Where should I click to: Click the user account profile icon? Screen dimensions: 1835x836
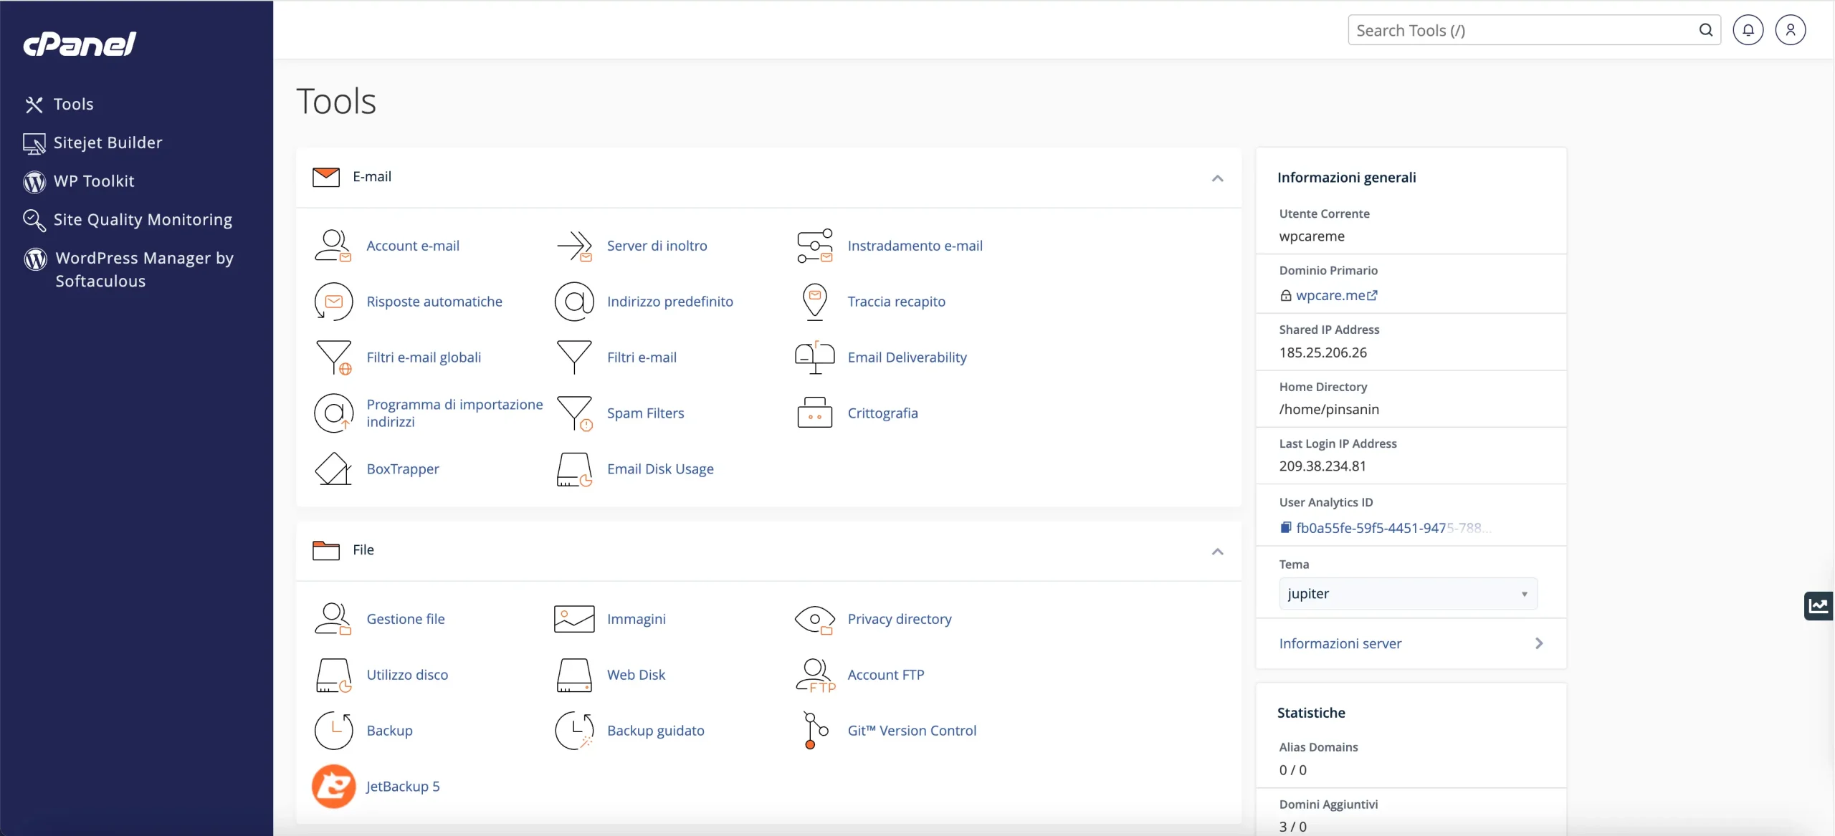click(x=1790, y=30)
